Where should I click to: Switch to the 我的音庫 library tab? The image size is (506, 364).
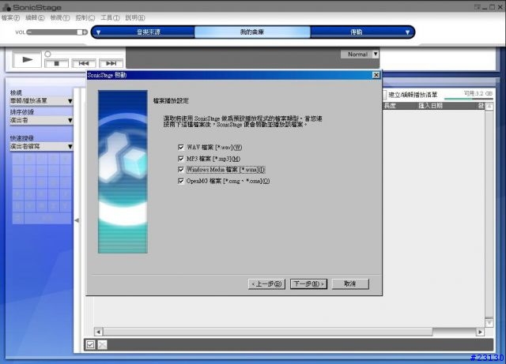[x=252, y=32]
